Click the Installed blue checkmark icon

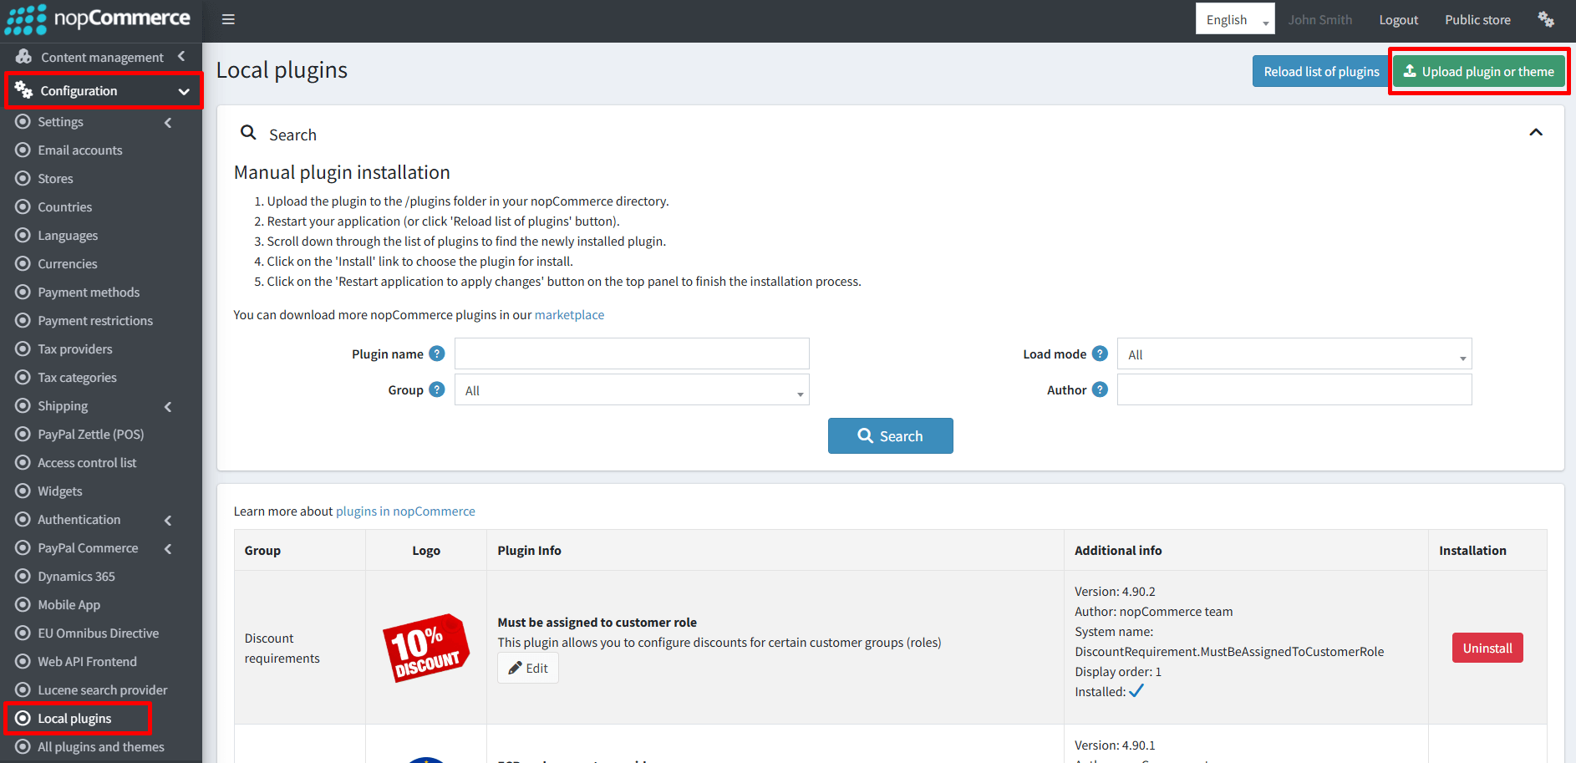click(x=1136, y=690)
